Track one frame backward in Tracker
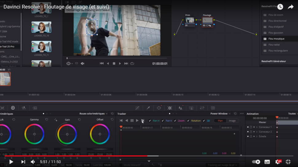Viewport: 298px width, 167px height. pos(127,120)
